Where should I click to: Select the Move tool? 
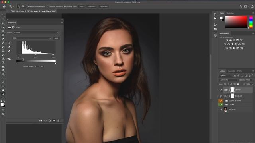(x=3, y=15)
